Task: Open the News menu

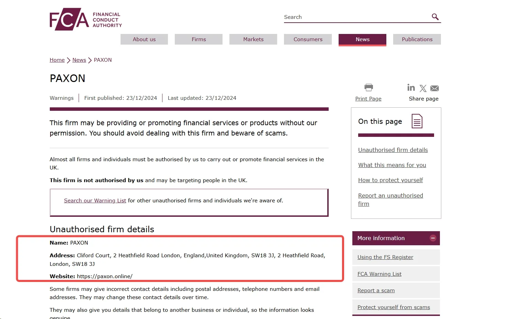Action: [x=363, y=39]
